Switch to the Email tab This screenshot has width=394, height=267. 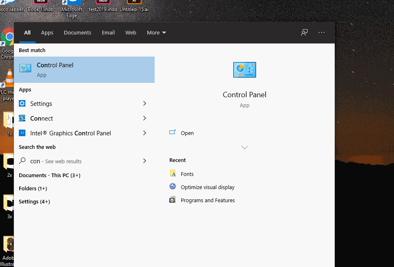tap(108, 33)
